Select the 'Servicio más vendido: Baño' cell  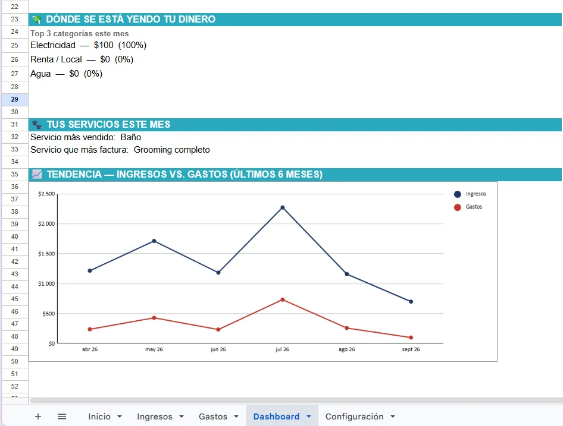[86, 137]
